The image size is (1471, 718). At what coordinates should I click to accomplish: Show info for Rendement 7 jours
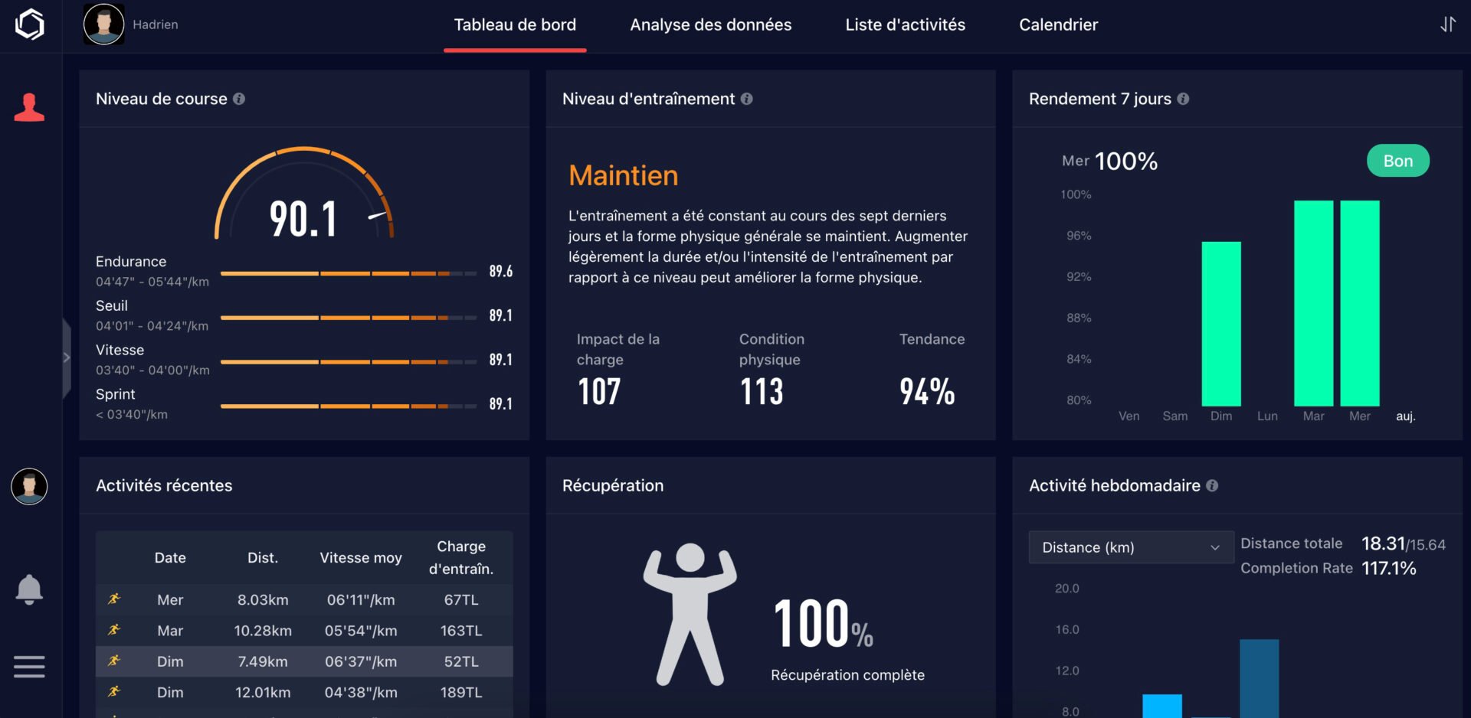point(1183,99)
